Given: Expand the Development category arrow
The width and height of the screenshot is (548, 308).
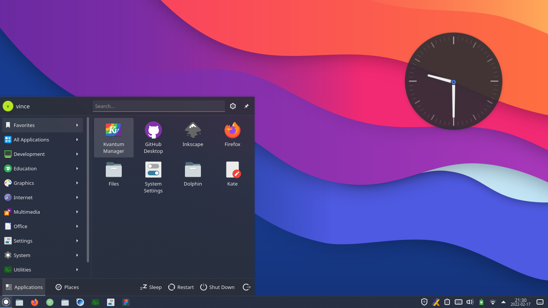Looking at the screenshot, I should (x=77, y=154).
